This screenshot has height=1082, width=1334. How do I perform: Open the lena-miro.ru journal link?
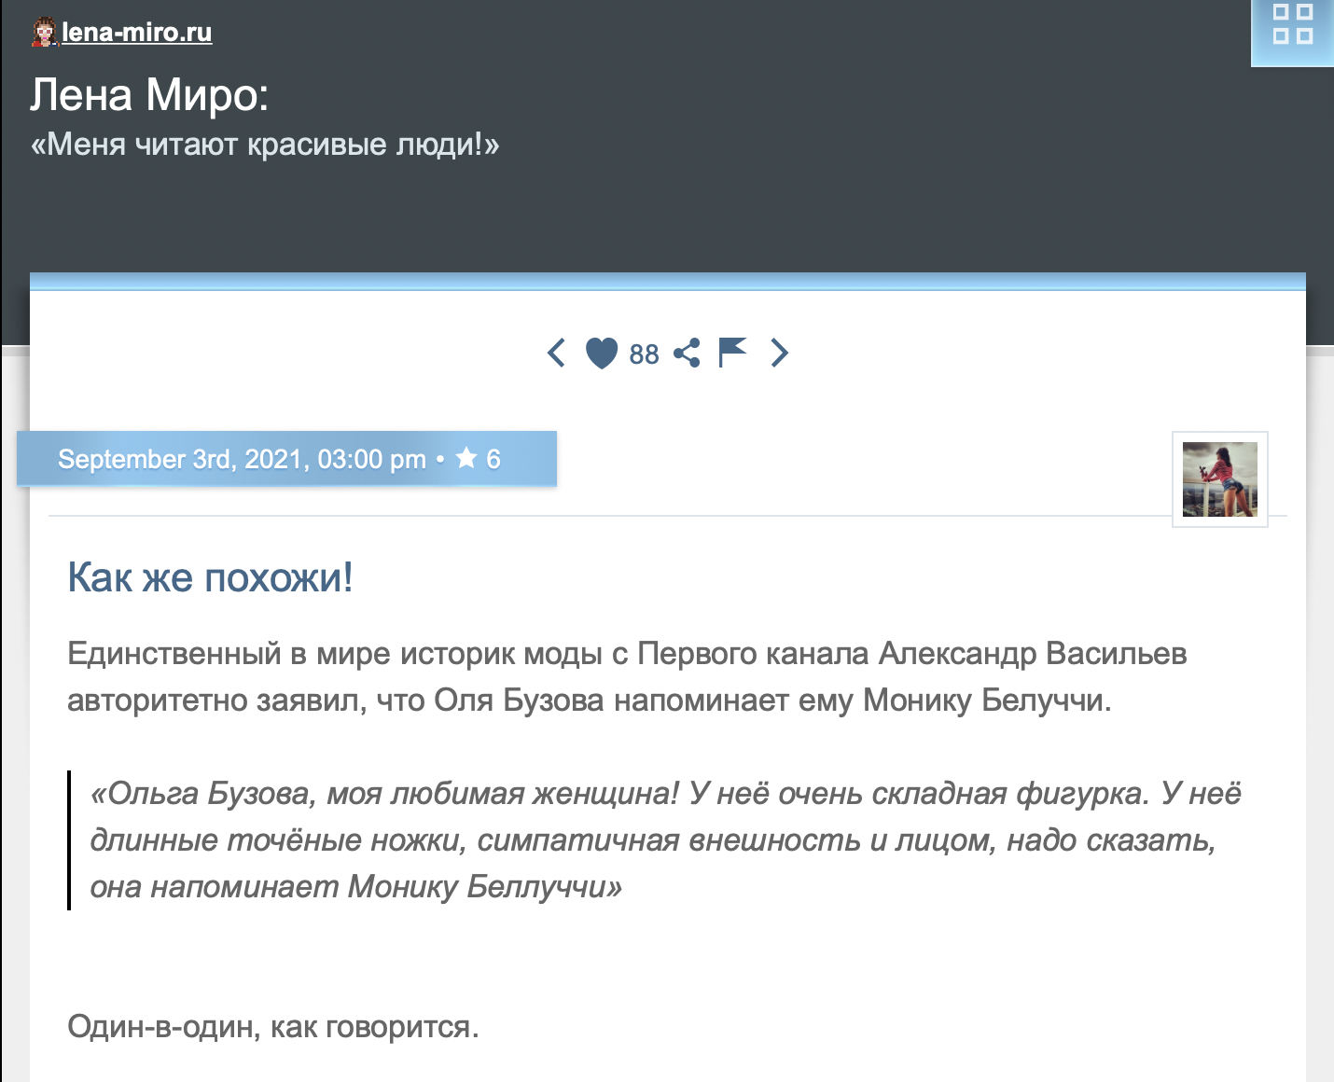(x=137, y=32)
